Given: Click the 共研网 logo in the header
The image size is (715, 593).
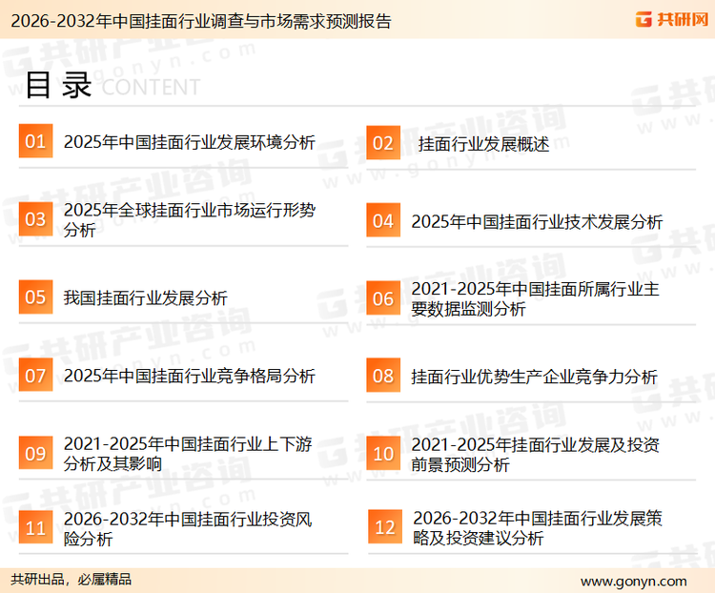Looking at the screenshot, I should pyautogui.click(x=672, y=19).
